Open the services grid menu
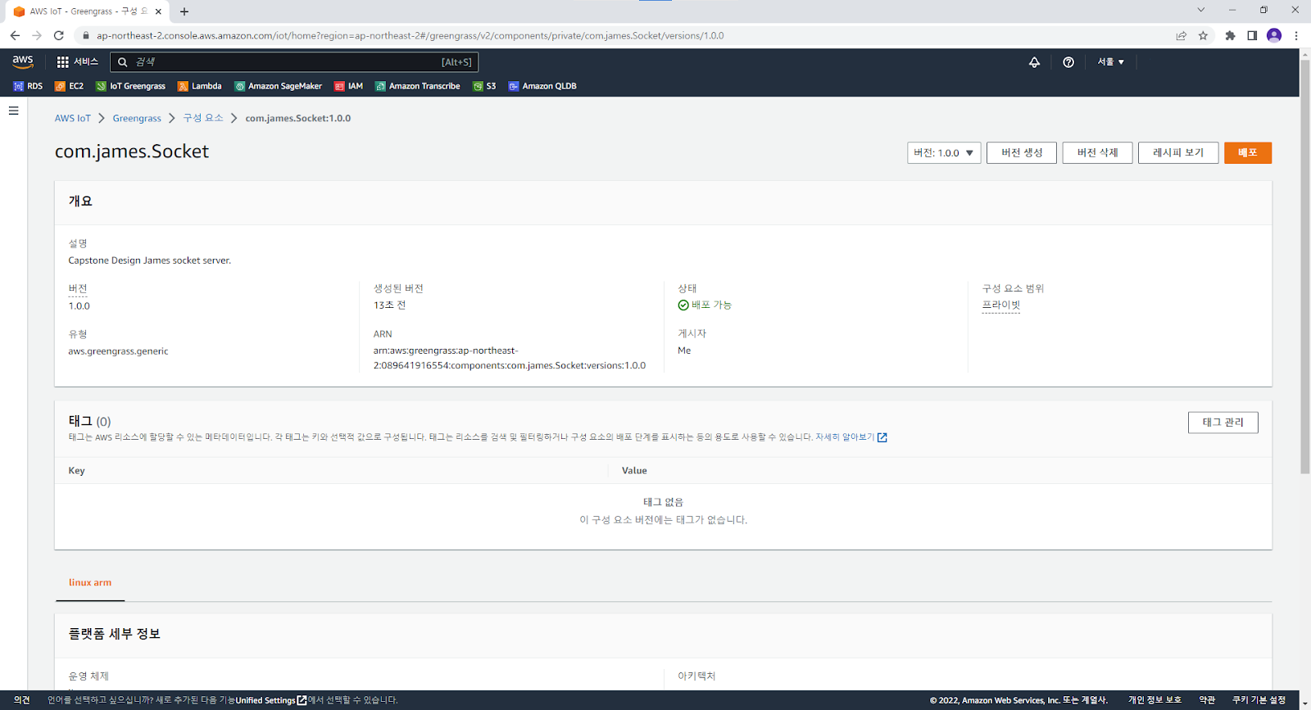 pos(77,62)
